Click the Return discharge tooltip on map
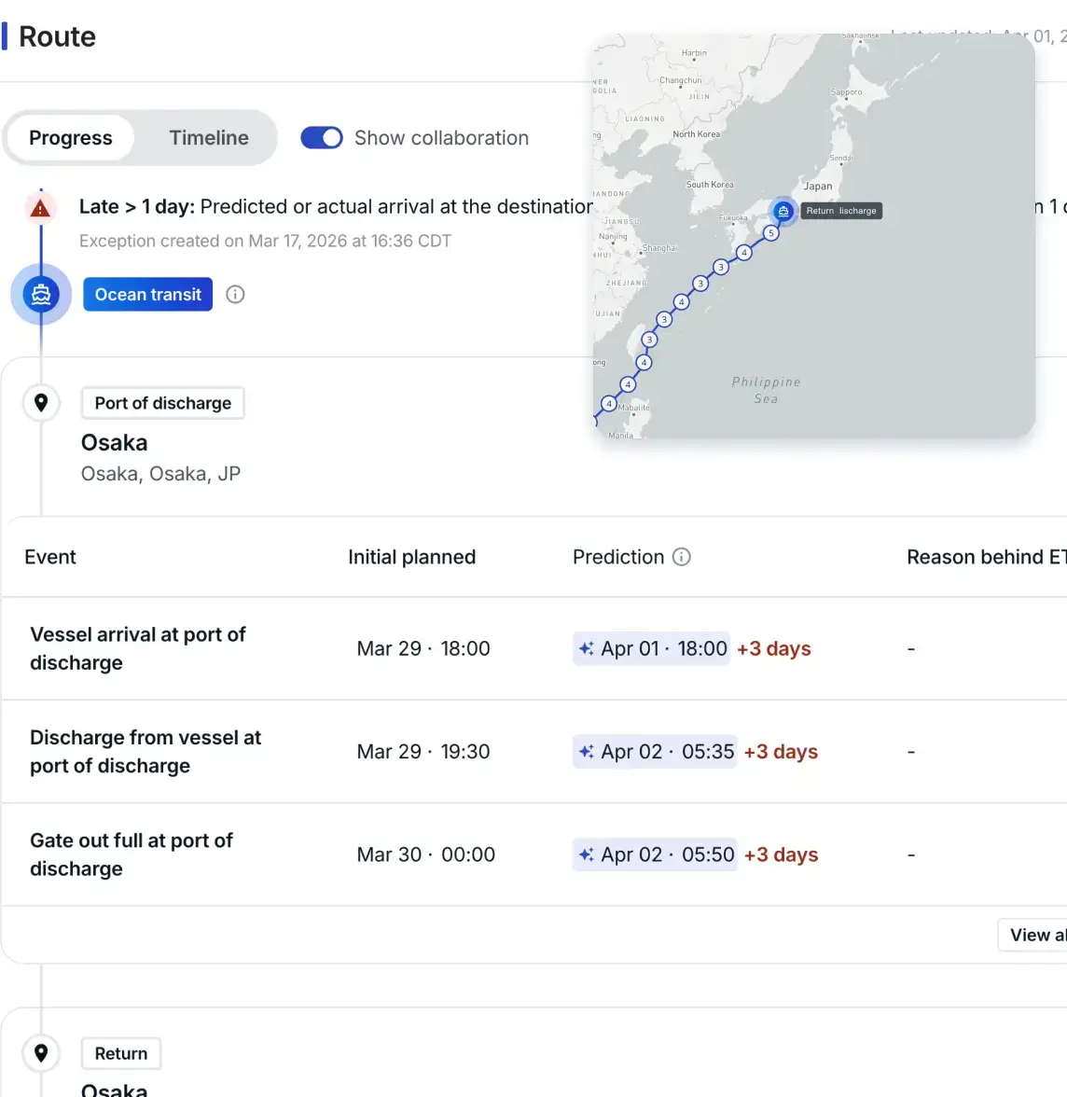 pyautogui.click(x=841, y=211)
